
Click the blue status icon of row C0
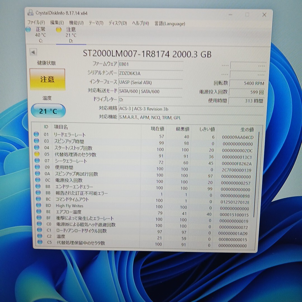click(x=39, y=224)
